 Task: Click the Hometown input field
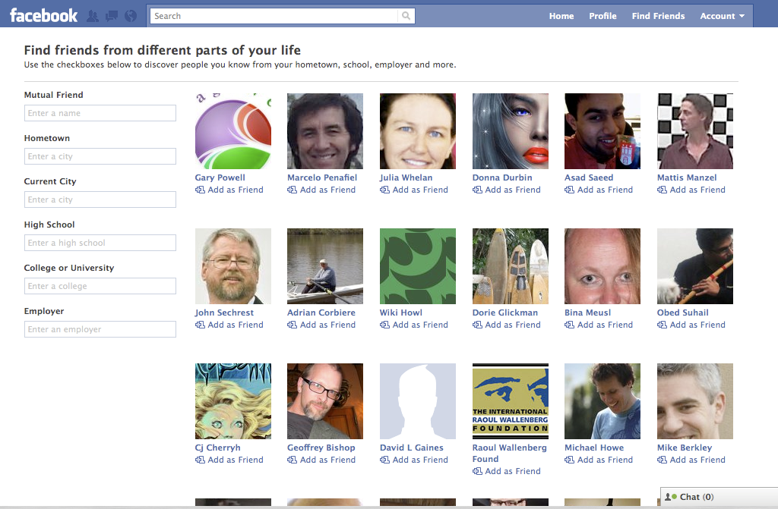point(100,156)
